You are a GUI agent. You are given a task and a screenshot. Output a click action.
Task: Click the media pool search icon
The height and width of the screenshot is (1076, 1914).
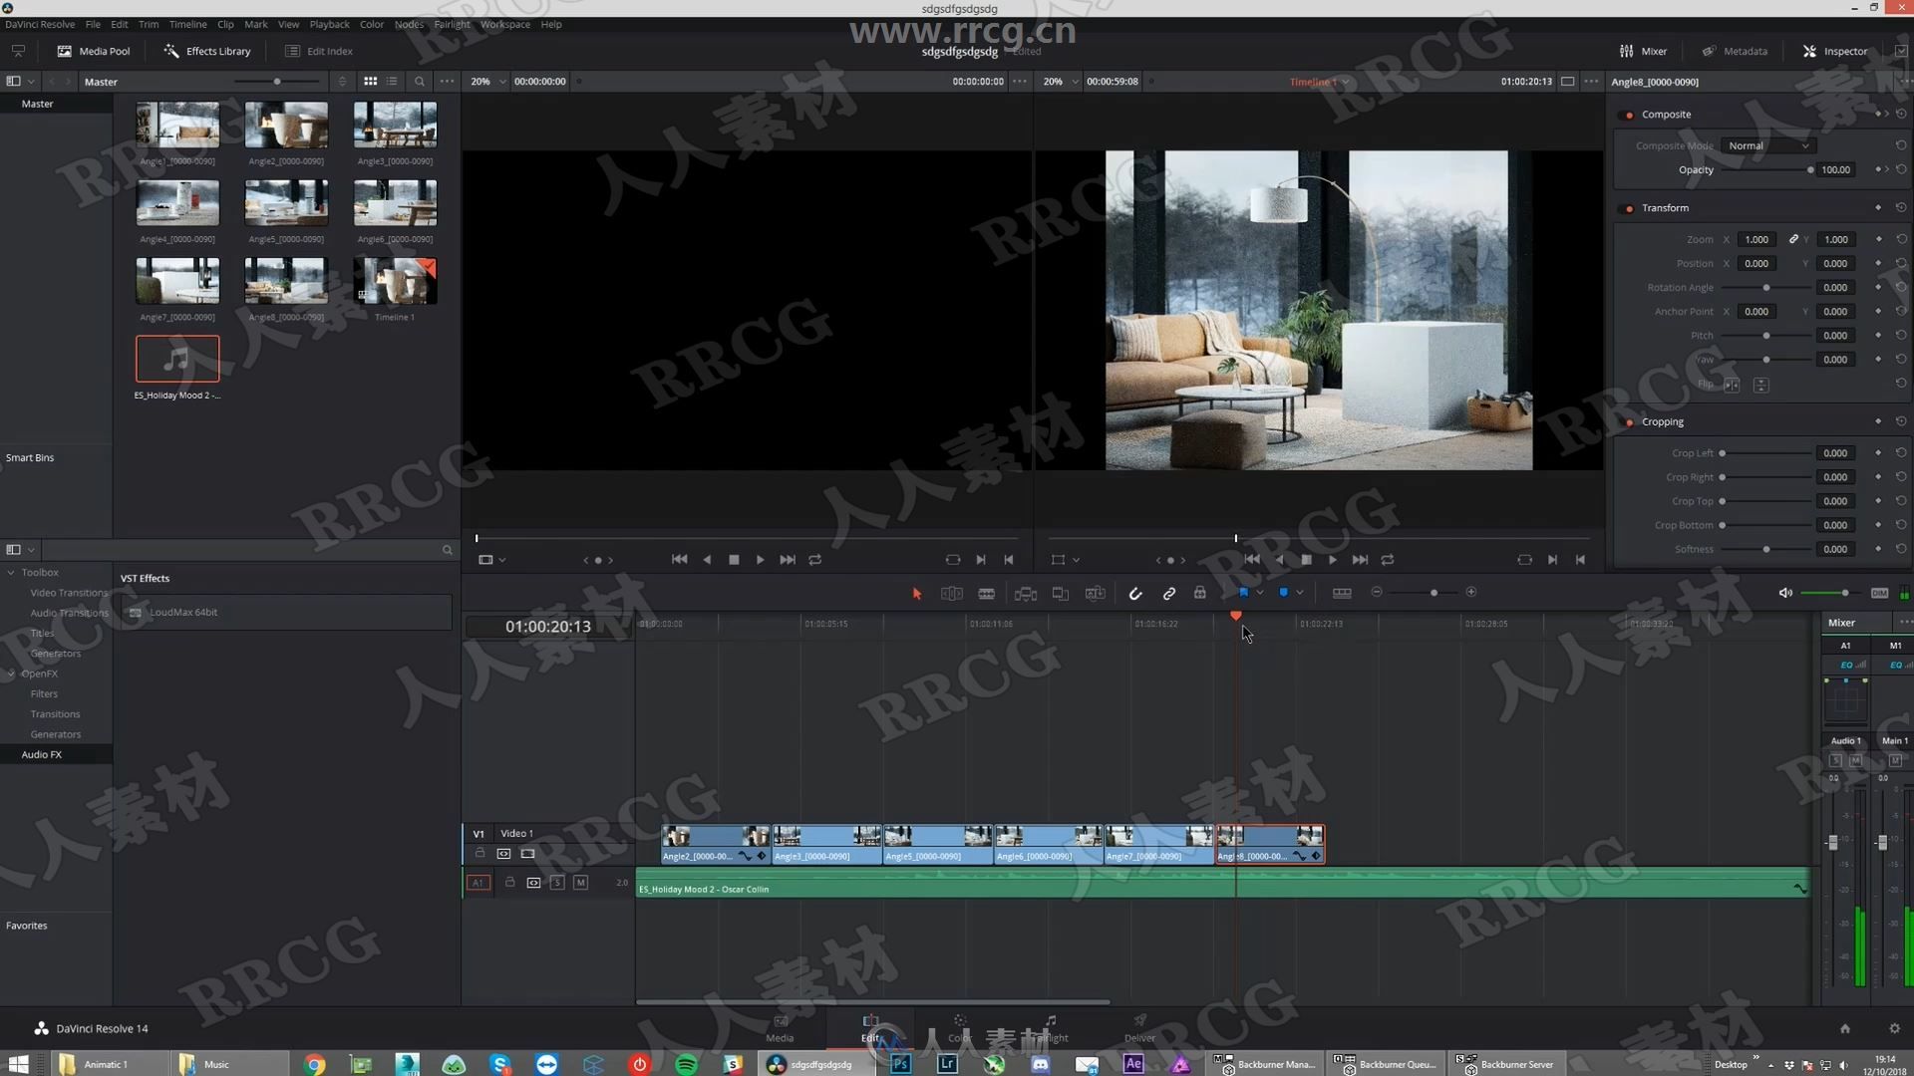(420, 82)
